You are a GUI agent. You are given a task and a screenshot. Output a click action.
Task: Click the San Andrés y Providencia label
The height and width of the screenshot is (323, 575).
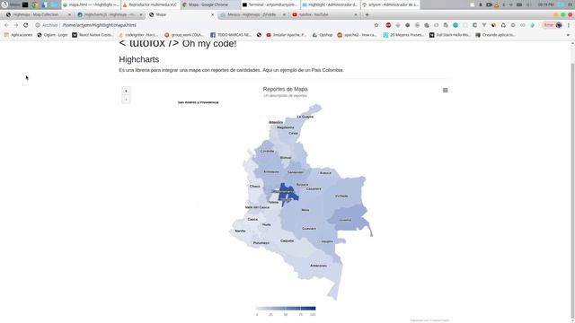pyautogui.click(x=198, y=102)
